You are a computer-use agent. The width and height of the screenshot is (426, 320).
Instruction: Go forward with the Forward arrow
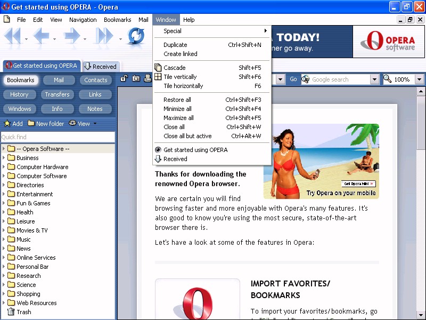[x=72, y=36]
